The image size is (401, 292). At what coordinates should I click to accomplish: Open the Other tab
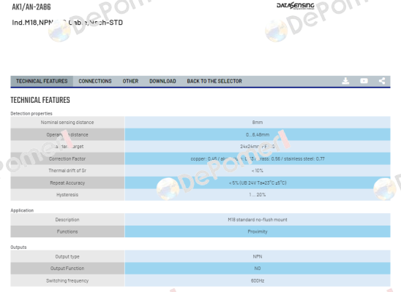[x=130, y=81]
